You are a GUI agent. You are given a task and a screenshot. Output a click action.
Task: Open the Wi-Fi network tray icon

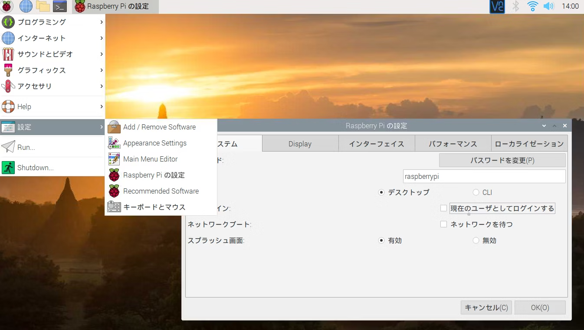[532, 6]
